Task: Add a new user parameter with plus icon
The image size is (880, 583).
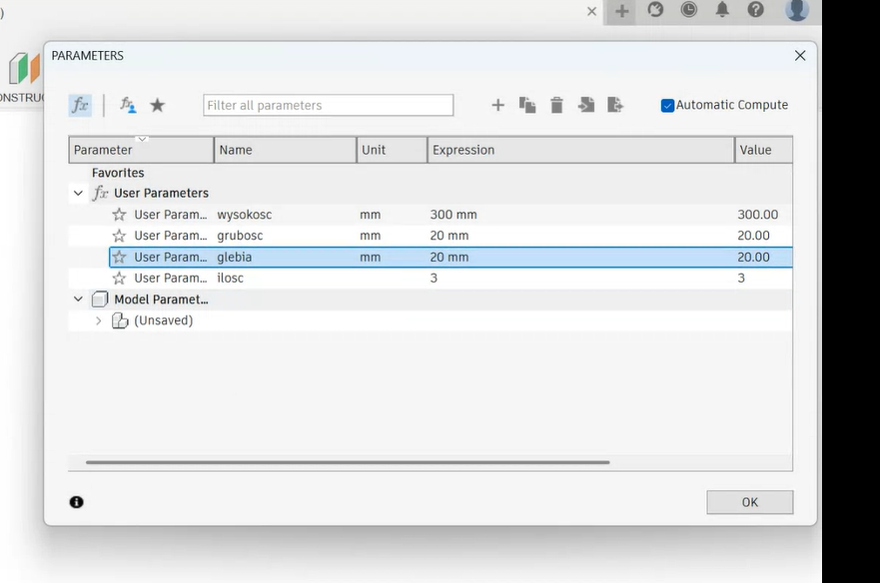Action: coord(497,105)
